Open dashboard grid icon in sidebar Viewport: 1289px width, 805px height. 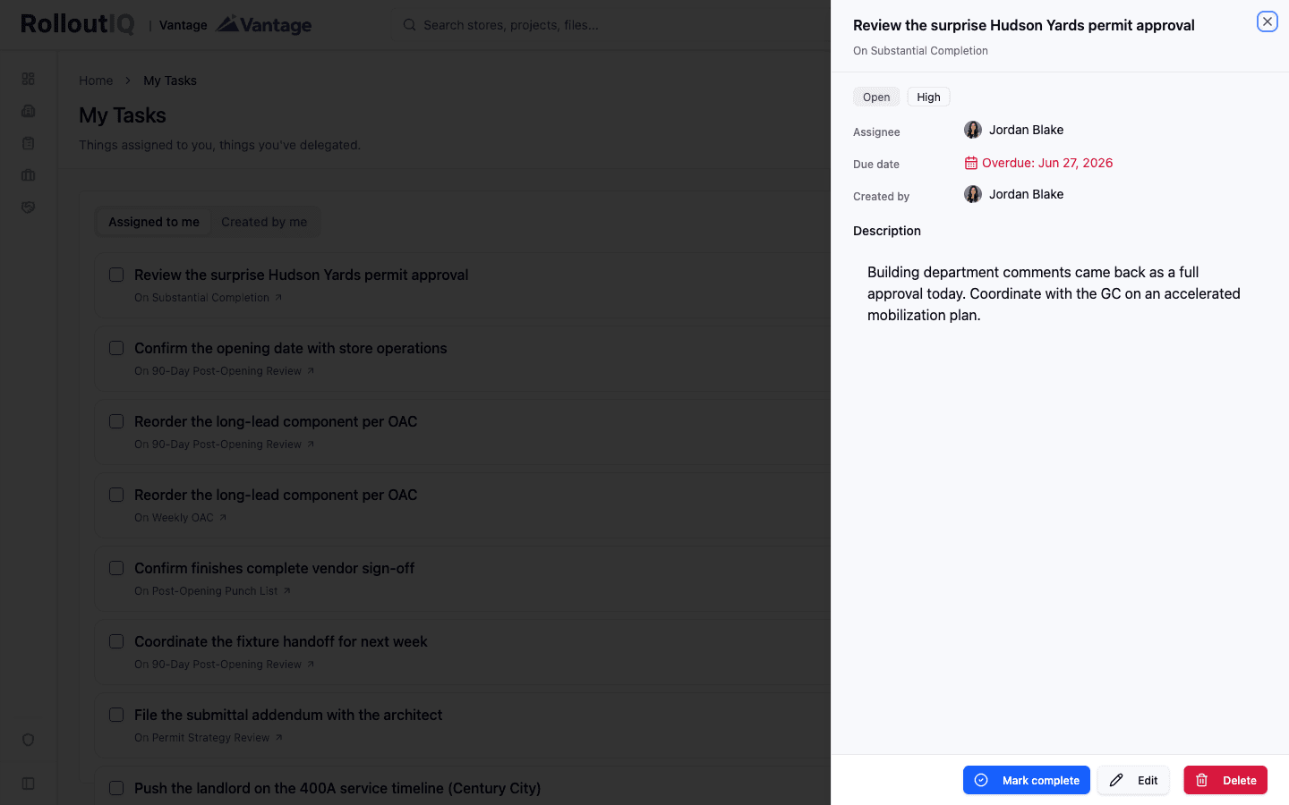coord(29,79)
